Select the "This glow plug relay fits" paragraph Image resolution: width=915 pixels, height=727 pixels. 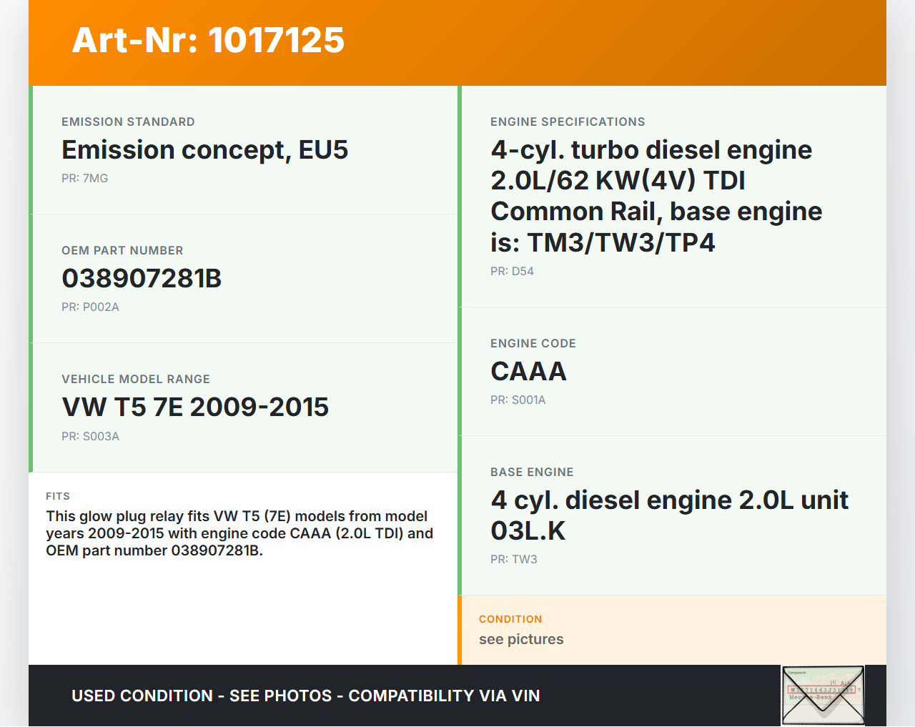point(239,533)
